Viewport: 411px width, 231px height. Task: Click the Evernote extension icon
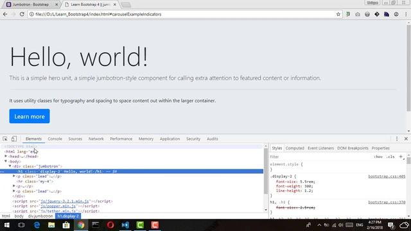[348, 14]
